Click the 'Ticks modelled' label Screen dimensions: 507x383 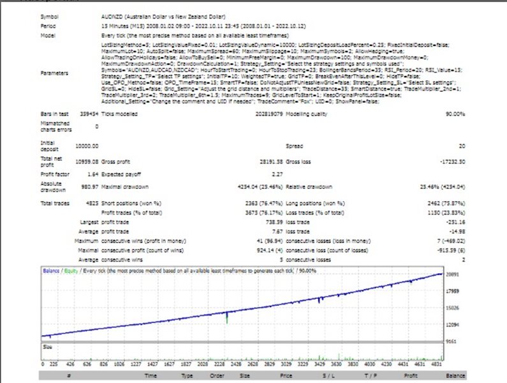pyautogui.click(x=119, y=114)
